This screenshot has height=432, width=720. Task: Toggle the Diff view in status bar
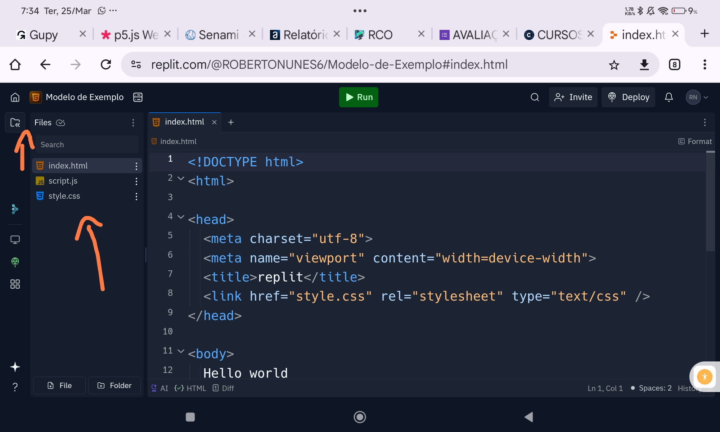tap(224, 388)
